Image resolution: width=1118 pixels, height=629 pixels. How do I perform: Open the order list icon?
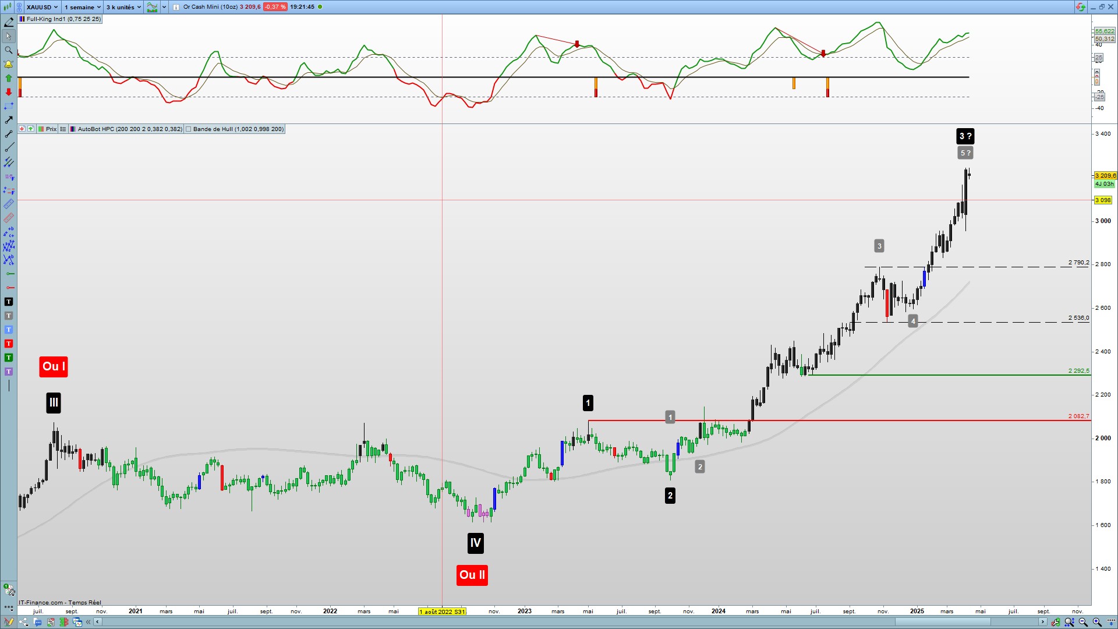(x=51, y=622)
